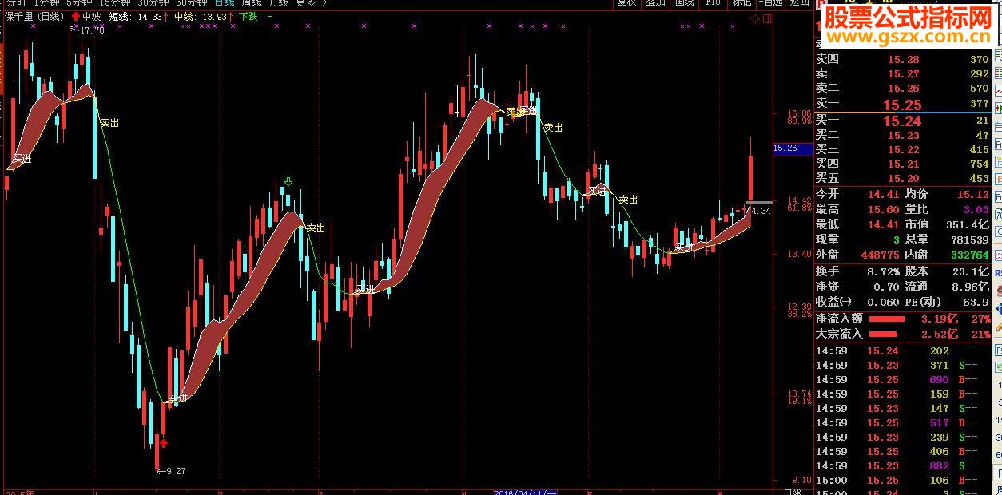Click the 买三 15.22 order row
1002x495 pixels.
click(x=902, y=150)
